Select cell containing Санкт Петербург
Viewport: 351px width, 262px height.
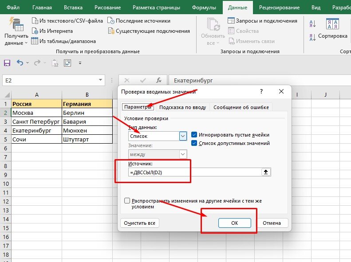coord(36,121)
